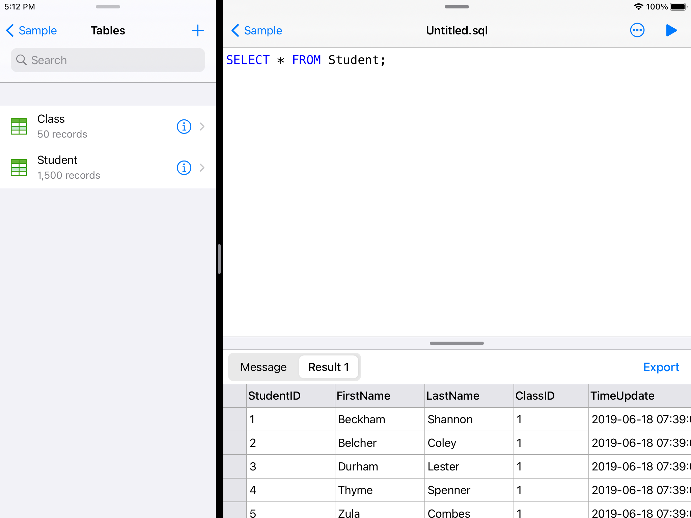Toggle selection of the Message segment
691x518 pixels.
pyautogui.click(x=263, y=367)
